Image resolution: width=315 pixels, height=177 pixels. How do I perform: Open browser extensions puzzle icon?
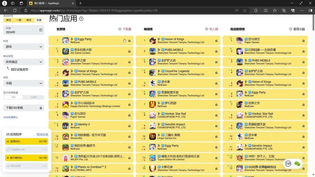point(256,10)
